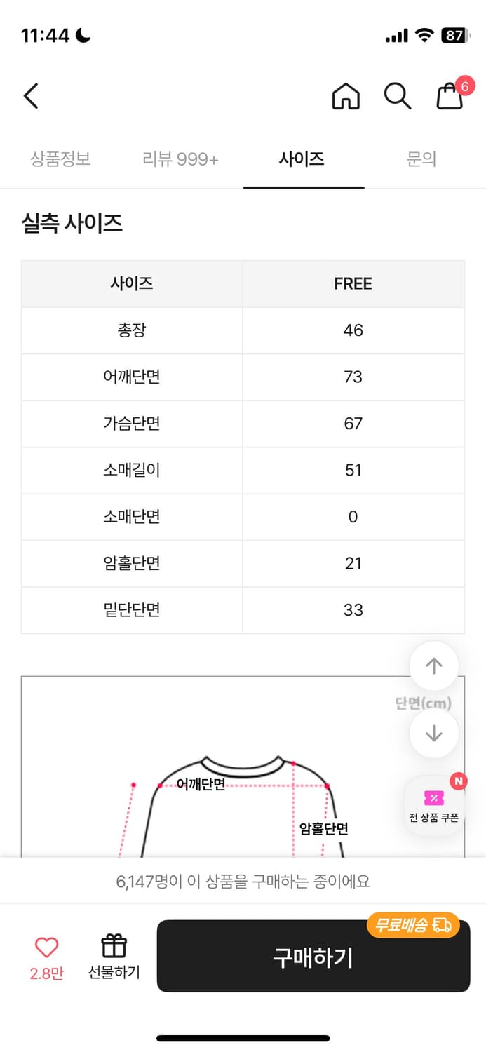
Task: Tap the 총장 row in the size table
Action: pyautogui.click(x=132, y=330)
